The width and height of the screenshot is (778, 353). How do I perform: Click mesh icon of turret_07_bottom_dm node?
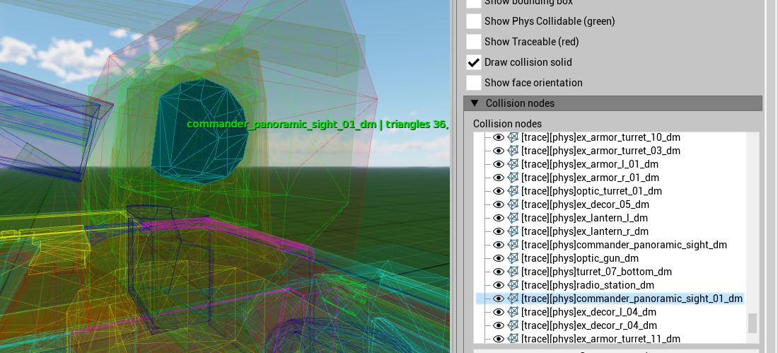pos(513,272)
